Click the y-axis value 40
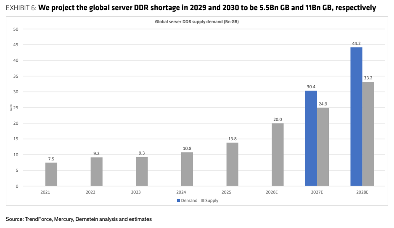The height and width of the screenshot is (228, 394). point(16,60)
